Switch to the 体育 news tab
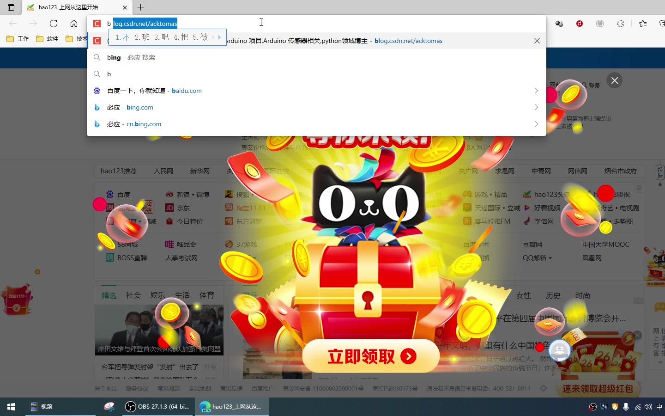 (207, 295)
